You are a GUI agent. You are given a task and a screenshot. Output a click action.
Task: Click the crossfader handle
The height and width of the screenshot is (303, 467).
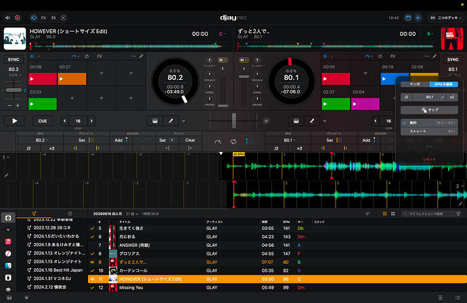coord(234,121)
